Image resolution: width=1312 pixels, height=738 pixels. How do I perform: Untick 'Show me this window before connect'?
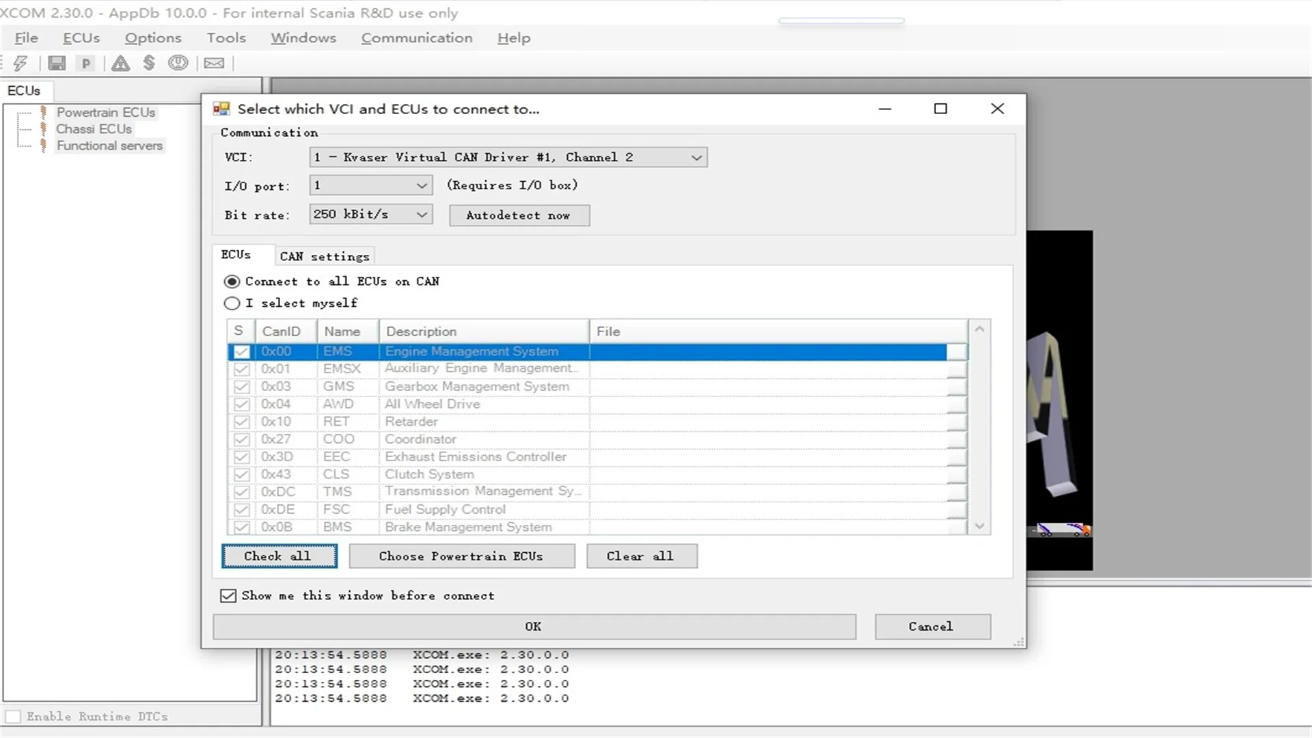click(x=228, y=596)
